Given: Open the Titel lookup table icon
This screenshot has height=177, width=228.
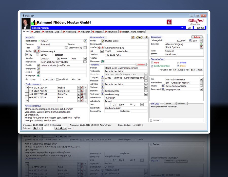Looking at the screenshot, I should [39, 48].
